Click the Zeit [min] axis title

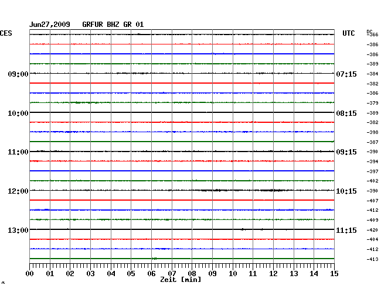(181, 280)
